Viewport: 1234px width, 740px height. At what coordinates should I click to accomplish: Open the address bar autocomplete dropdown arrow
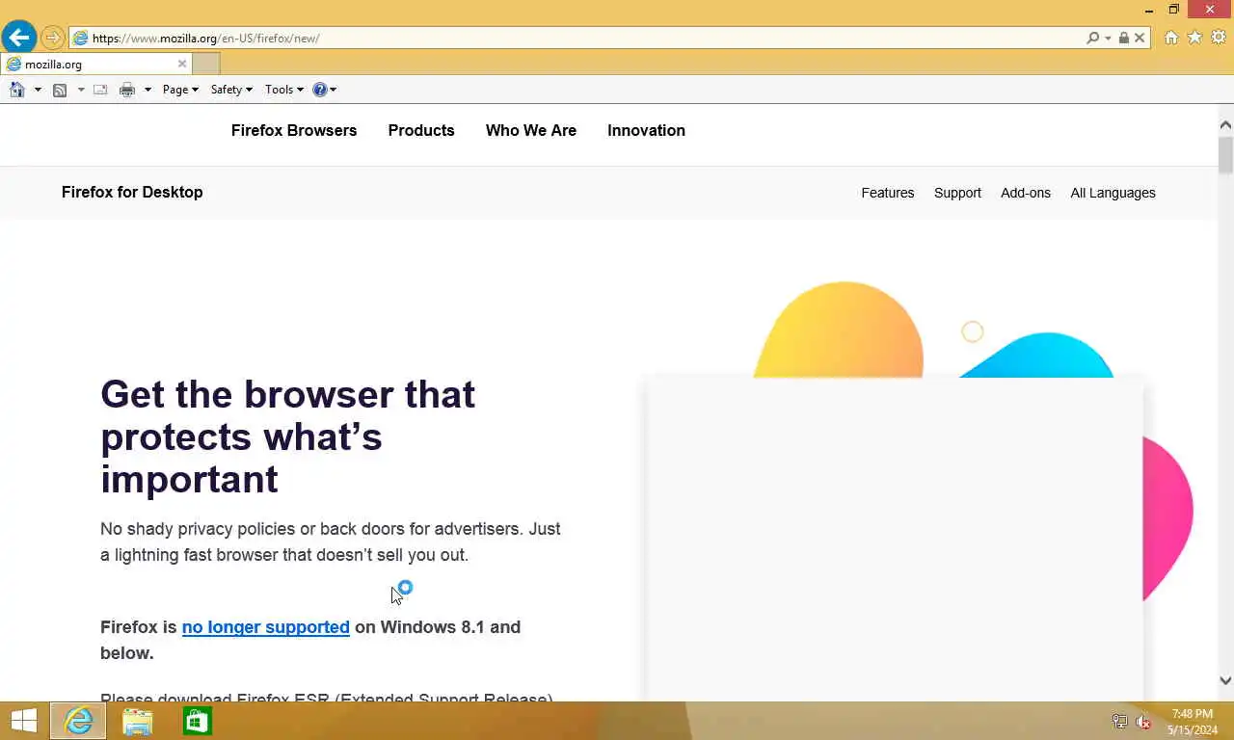tap(1108, 39)
